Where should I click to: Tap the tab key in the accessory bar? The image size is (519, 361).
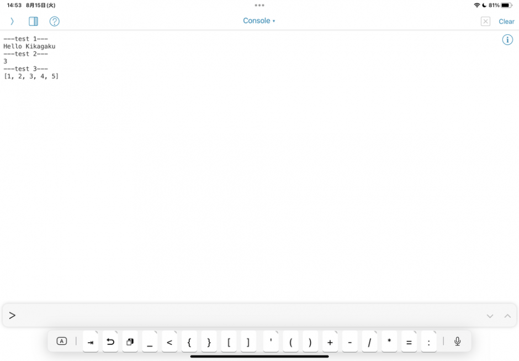click(x=91, y=341)
